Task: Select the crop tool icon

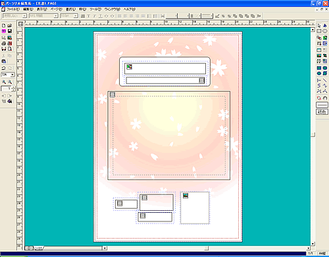Action: (x=325, y=55)
